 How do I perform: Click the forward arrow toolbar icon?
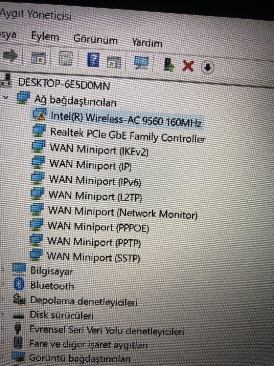10,56
